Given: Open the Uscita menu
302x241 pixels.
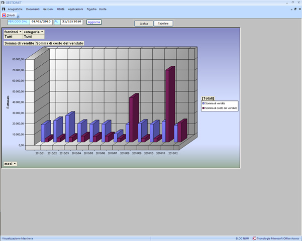Looking at the screenshot, I should [x=103, y=9].
